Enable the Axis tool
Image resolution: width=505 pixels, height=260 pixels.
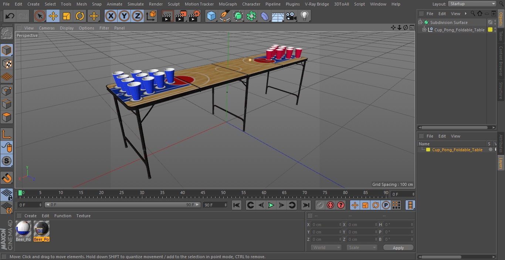pos(7,134)
